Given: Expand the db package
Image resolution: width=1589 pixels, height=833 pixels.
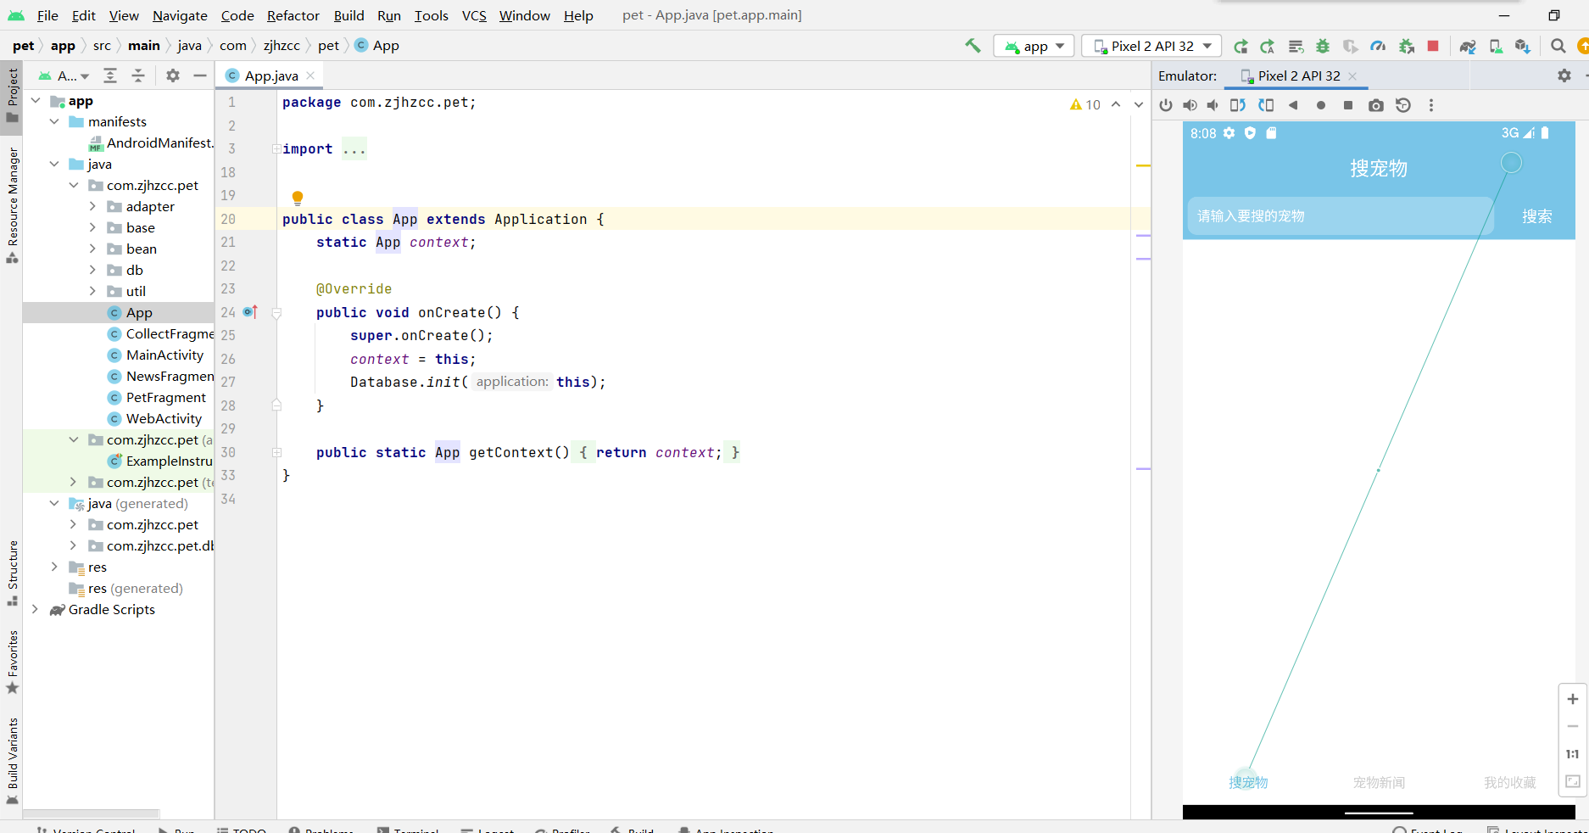Looking at the screenshot, I should point(92,270).
